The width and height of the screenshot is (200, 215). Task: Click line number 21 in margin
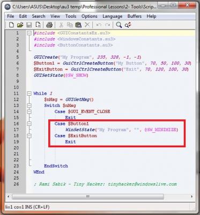16,154
